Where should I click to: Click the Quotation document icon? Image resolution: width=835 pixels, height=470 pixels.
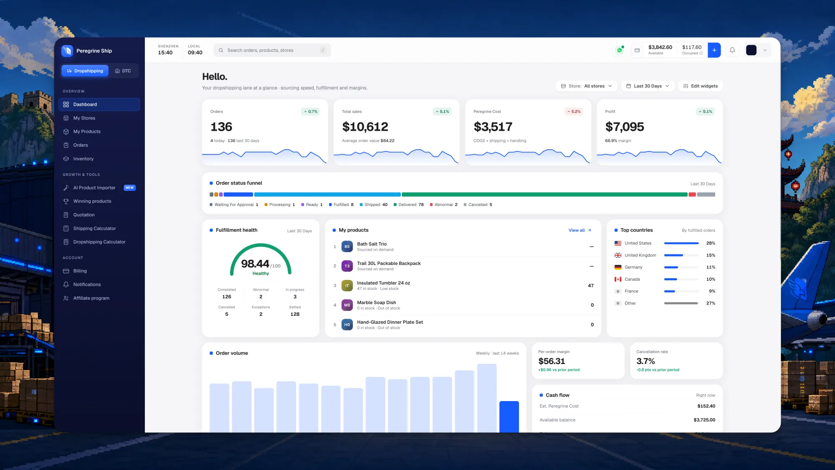click(66, 215)
